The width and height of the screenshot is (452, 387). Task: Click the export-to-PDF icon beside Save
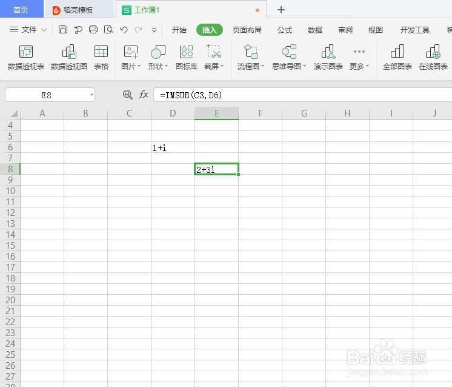click(x=78, y=30)
